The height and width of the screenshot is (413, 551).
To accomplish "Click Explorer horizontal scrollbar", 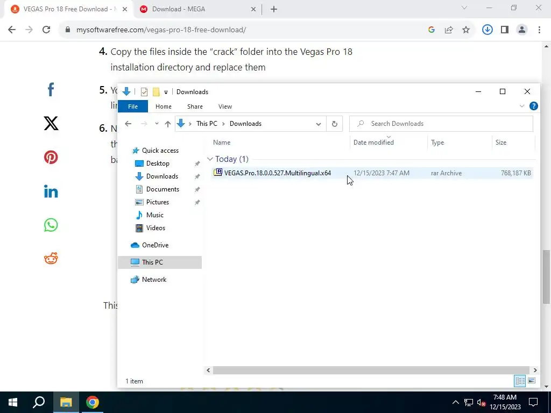I will point(371,370).
